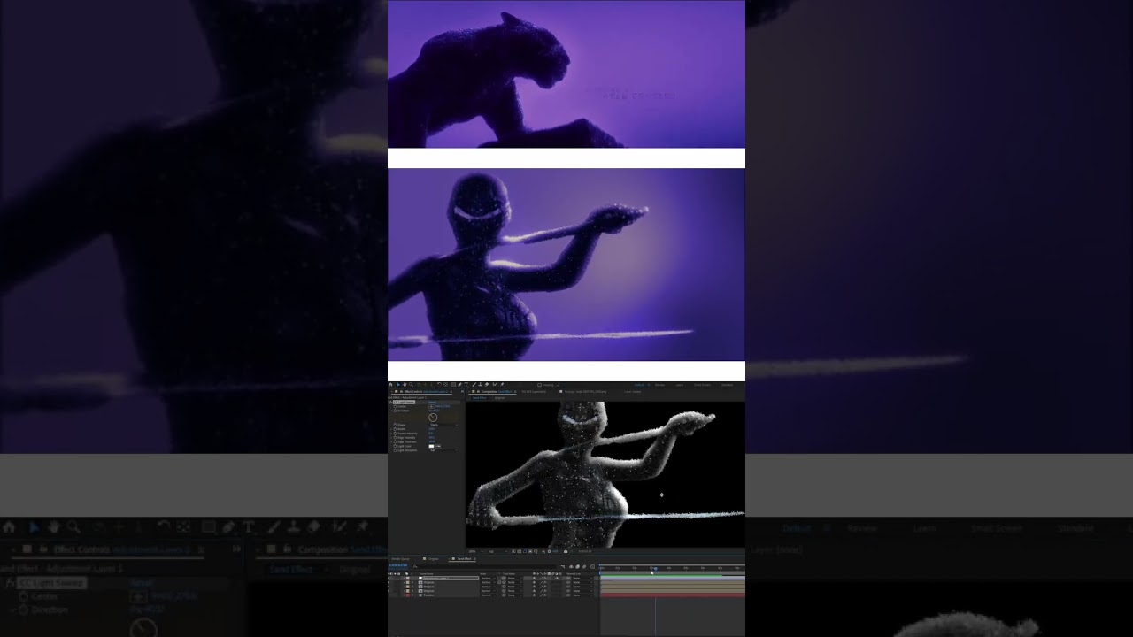Toggle the Light Reception stopwatch

395,450
